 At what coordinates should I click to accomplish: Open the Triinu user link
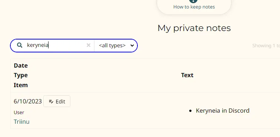pyautogui.click(x=21, y=122)
